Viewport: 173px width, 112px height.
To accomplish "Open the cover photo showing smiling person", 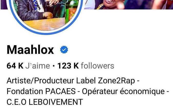I will tap(128, 5).
